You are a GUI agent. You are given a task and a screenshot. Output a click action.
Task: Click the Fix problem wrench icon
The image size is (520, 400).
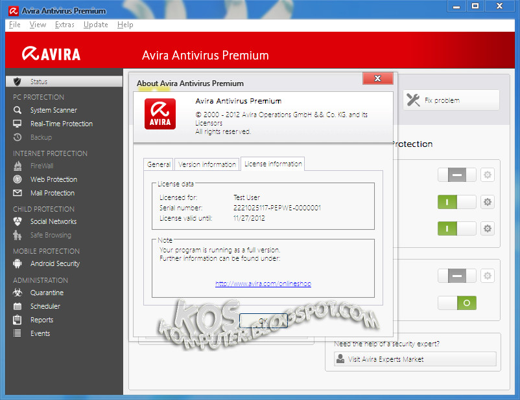point(413,100)
